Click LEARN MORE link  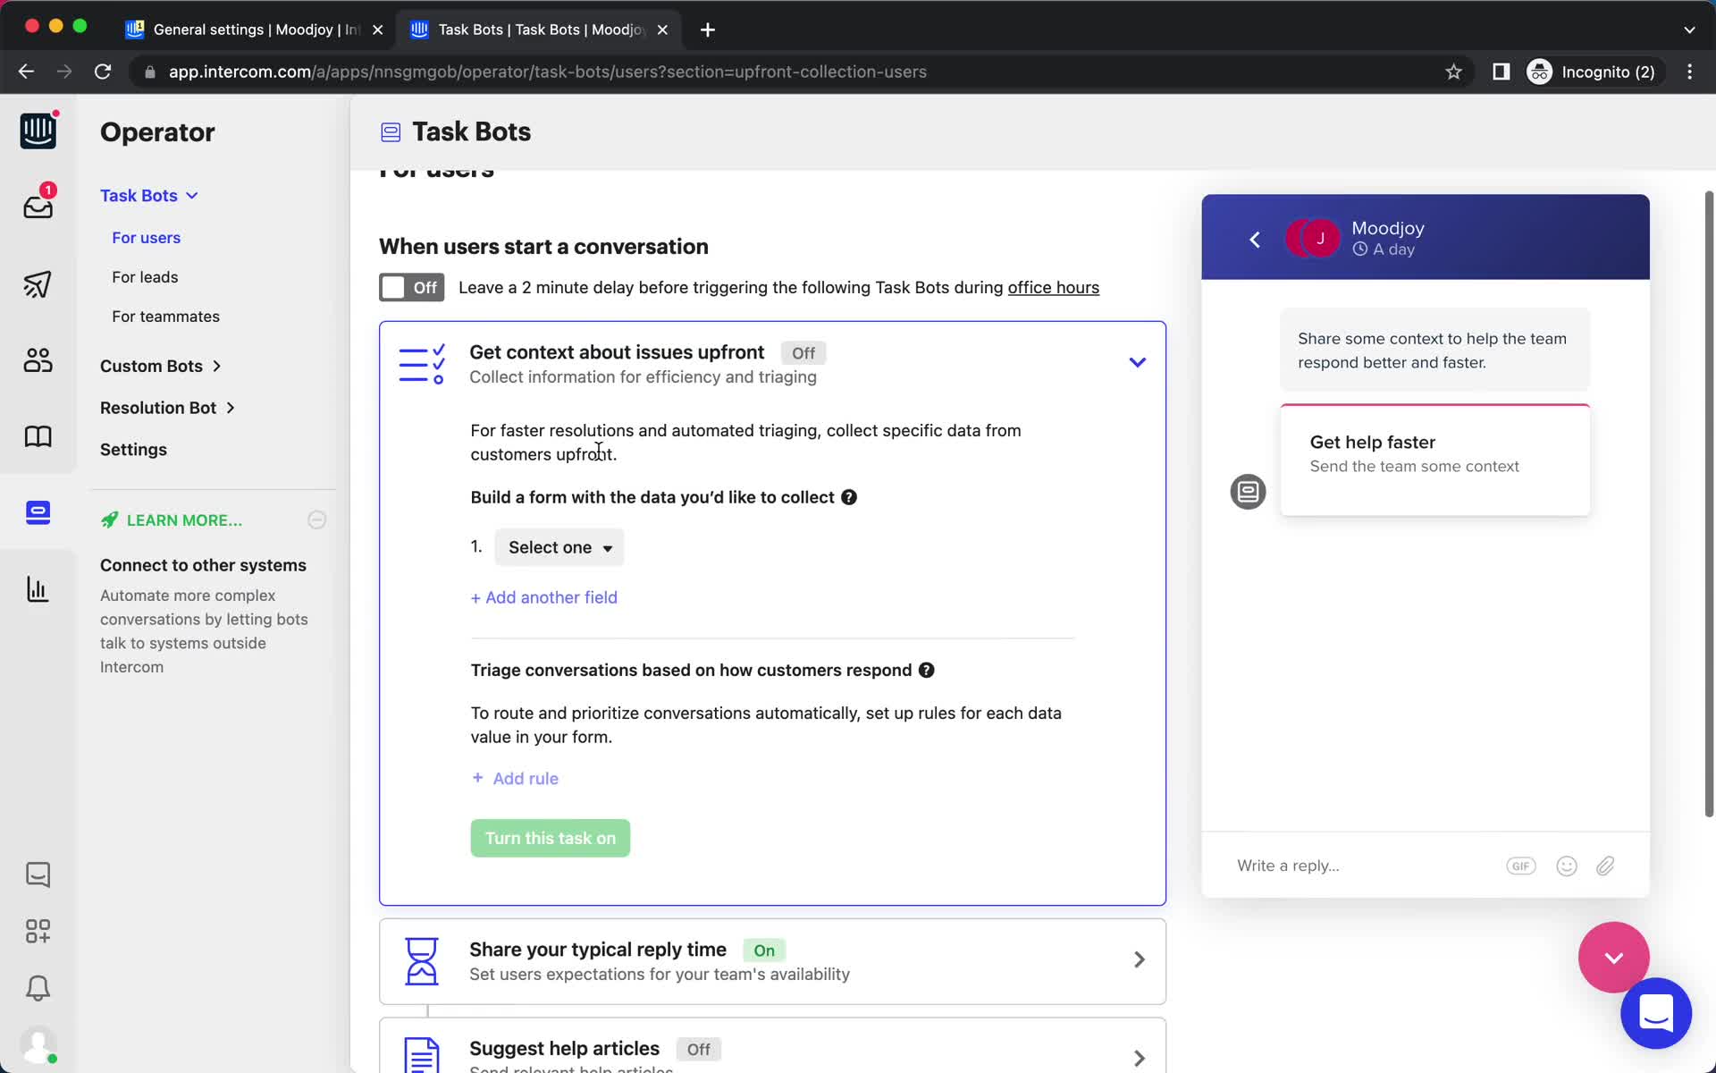point(184,520)
